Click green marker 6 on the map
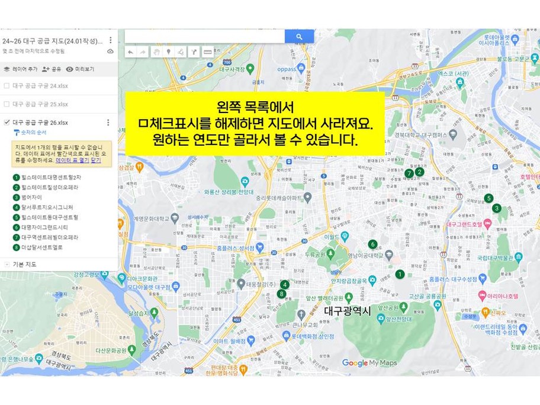 point(372,244)
